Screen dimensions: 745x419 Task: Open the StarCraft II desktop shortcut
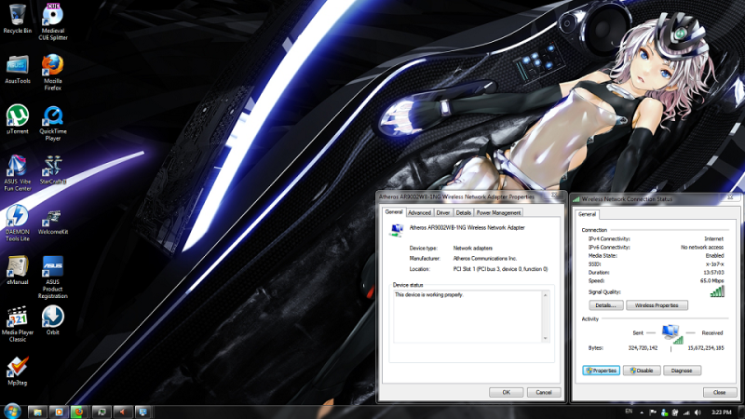(x=52, y=169)
